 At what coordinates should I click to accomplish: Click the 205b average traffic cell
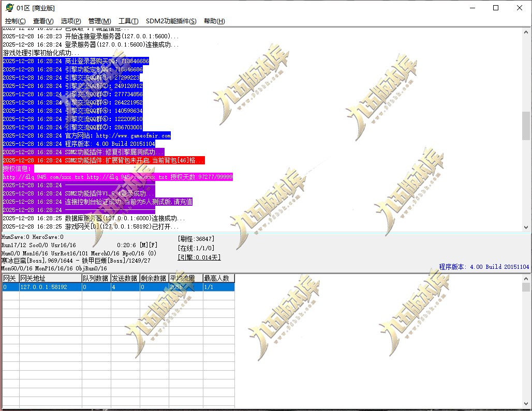[186, 287]
